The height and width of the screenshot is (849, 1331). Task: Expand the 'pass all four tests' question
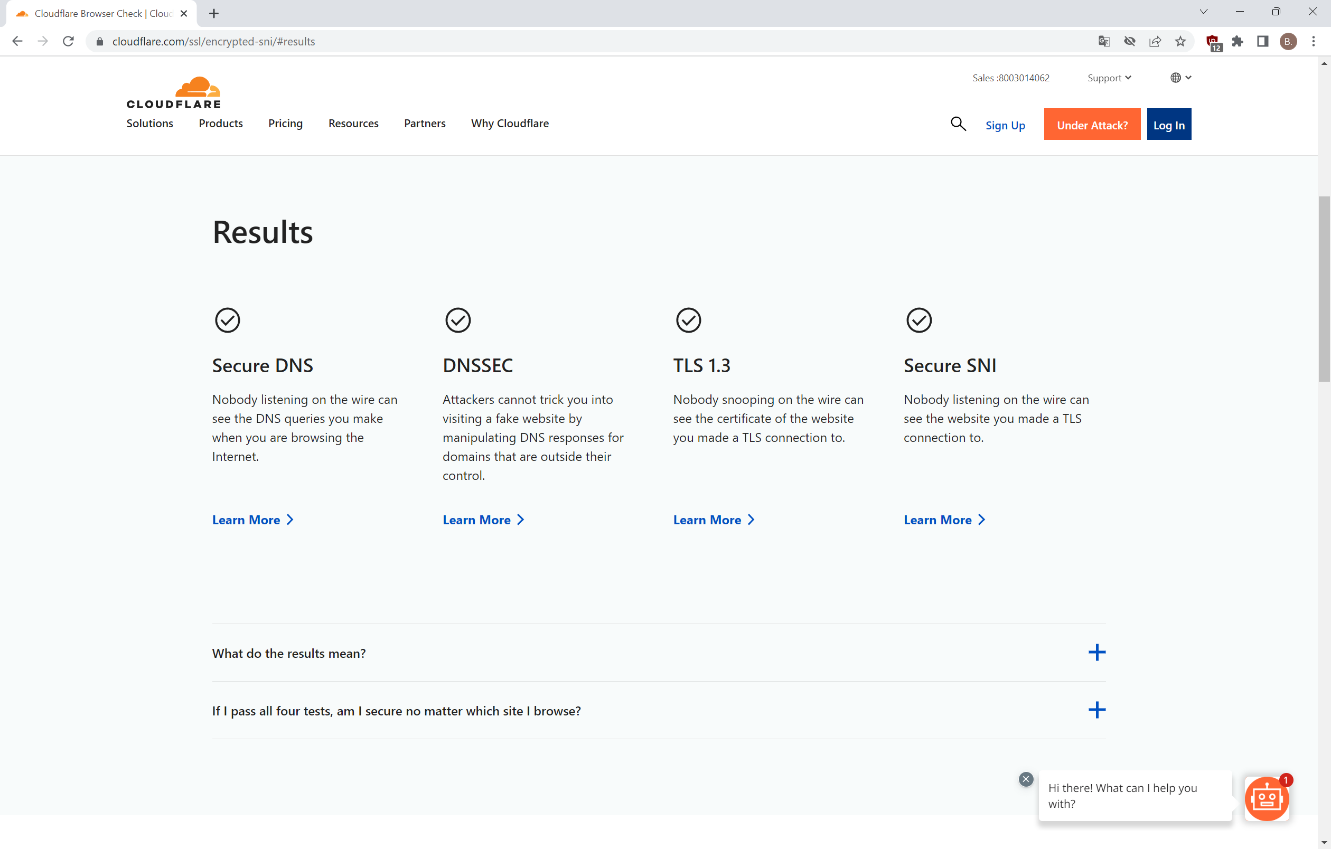click(1096, 710)
